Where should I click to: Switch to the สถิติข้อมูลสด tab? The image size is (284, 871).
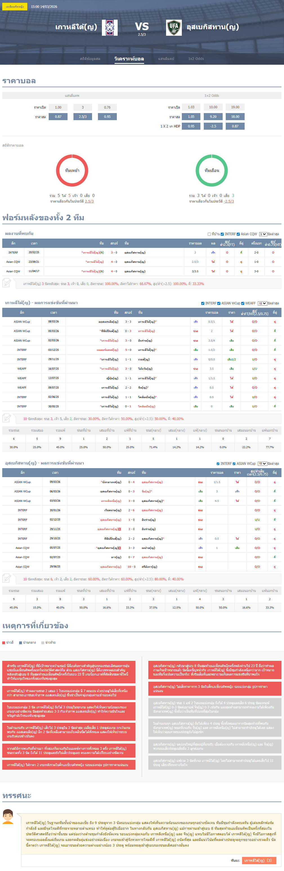tap(90, 59)
